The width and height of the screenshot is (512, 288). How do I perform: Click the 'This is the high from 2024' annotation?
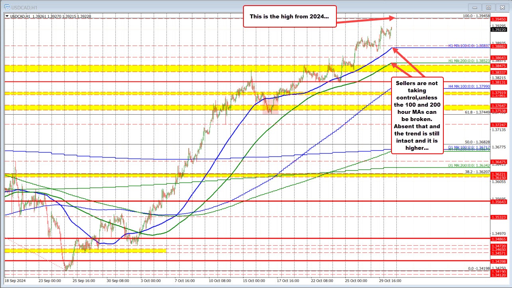[x=290, y=16]
